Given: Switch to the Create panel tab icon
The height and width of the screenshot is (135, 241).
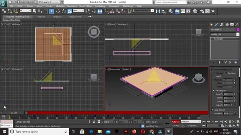Looking at the screenshot, I should pyautogui.click(x=212, y=24).
